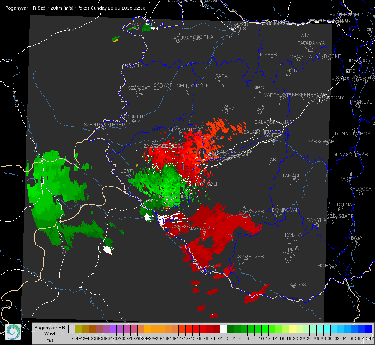Screen dimensions: 375x345
Task: Pick the white swatch between -2 and 0
Action: click(223, 329)
